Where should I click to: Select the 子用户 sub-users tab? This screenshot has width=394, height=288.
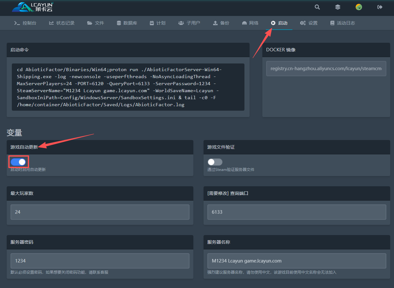click(189, 23)
